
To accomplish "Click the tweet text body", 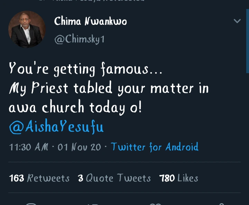I will pyautogui.click(x=109, y=89).
